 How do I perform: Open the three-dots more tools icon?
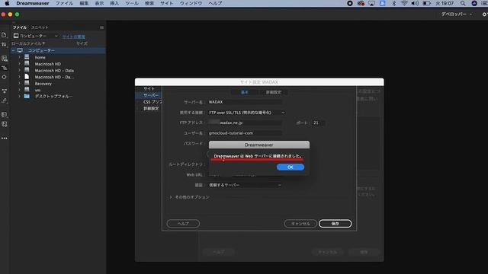click(5, 139)
